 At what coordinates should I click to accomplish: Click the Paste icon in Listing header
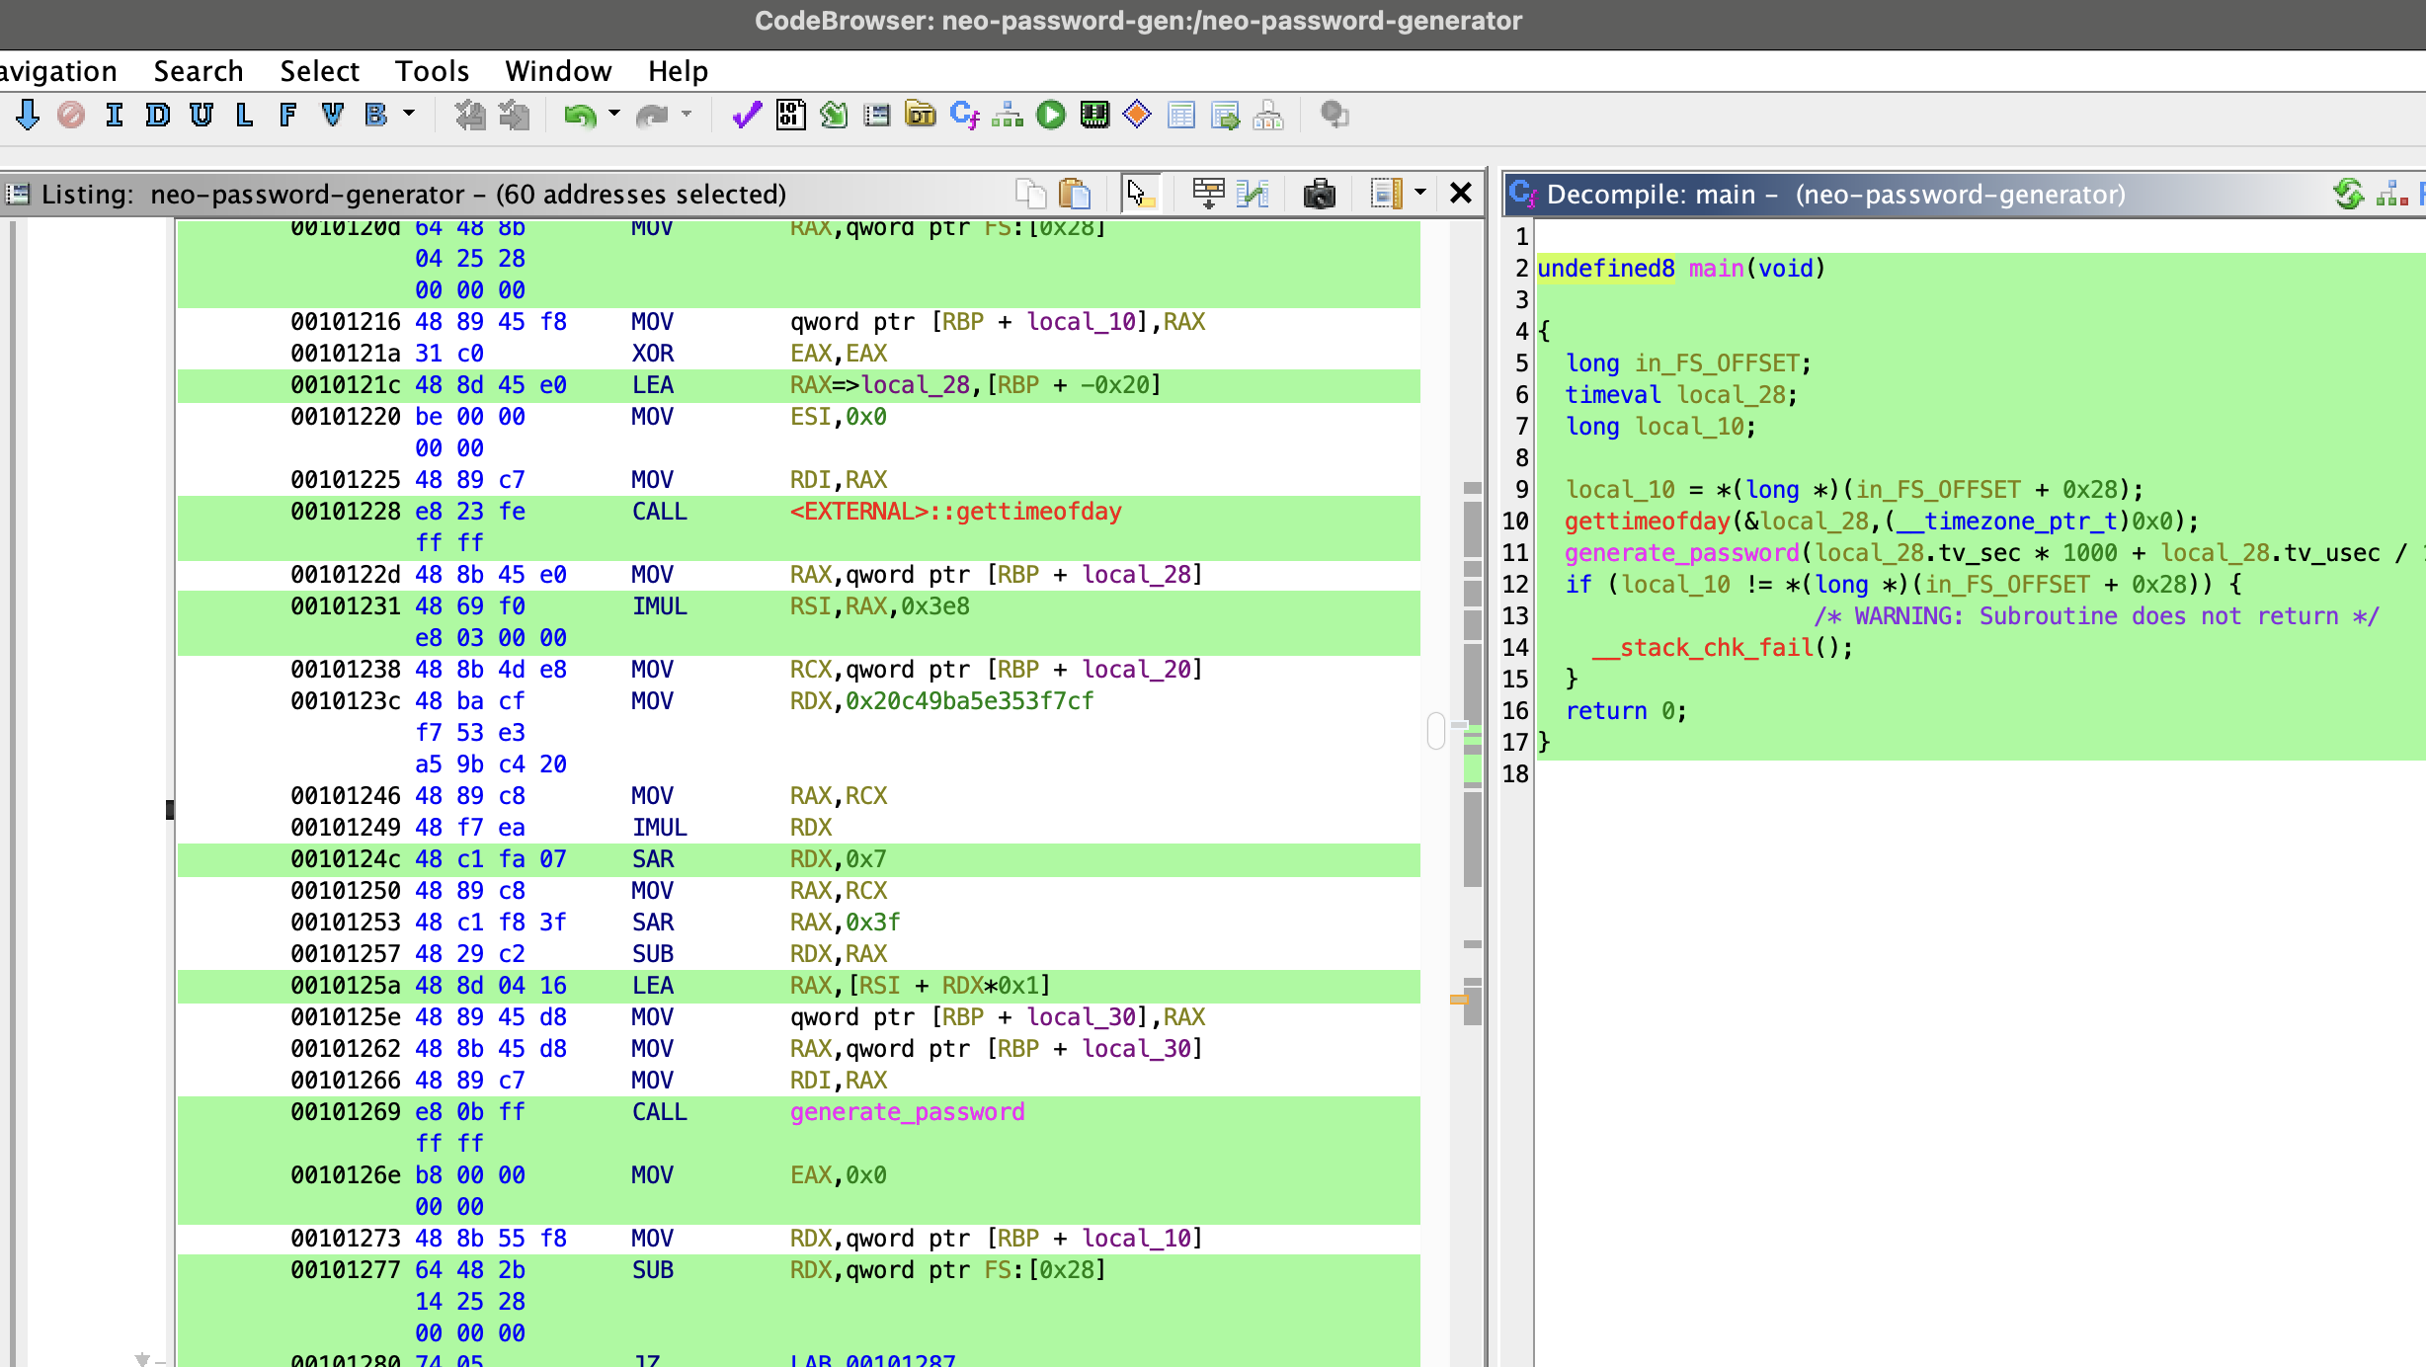tap(1074, 194)
